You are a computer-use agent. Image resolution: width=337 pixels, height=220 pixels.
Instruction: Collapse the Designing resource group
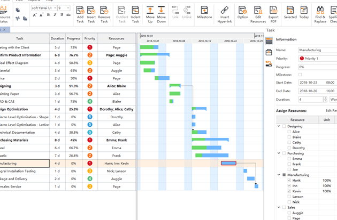click(279, 126)
